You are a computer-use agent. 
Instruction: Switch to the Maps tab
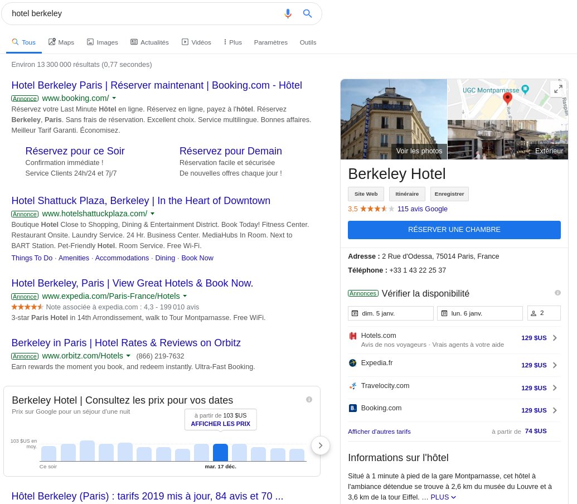tap(61, 42)
